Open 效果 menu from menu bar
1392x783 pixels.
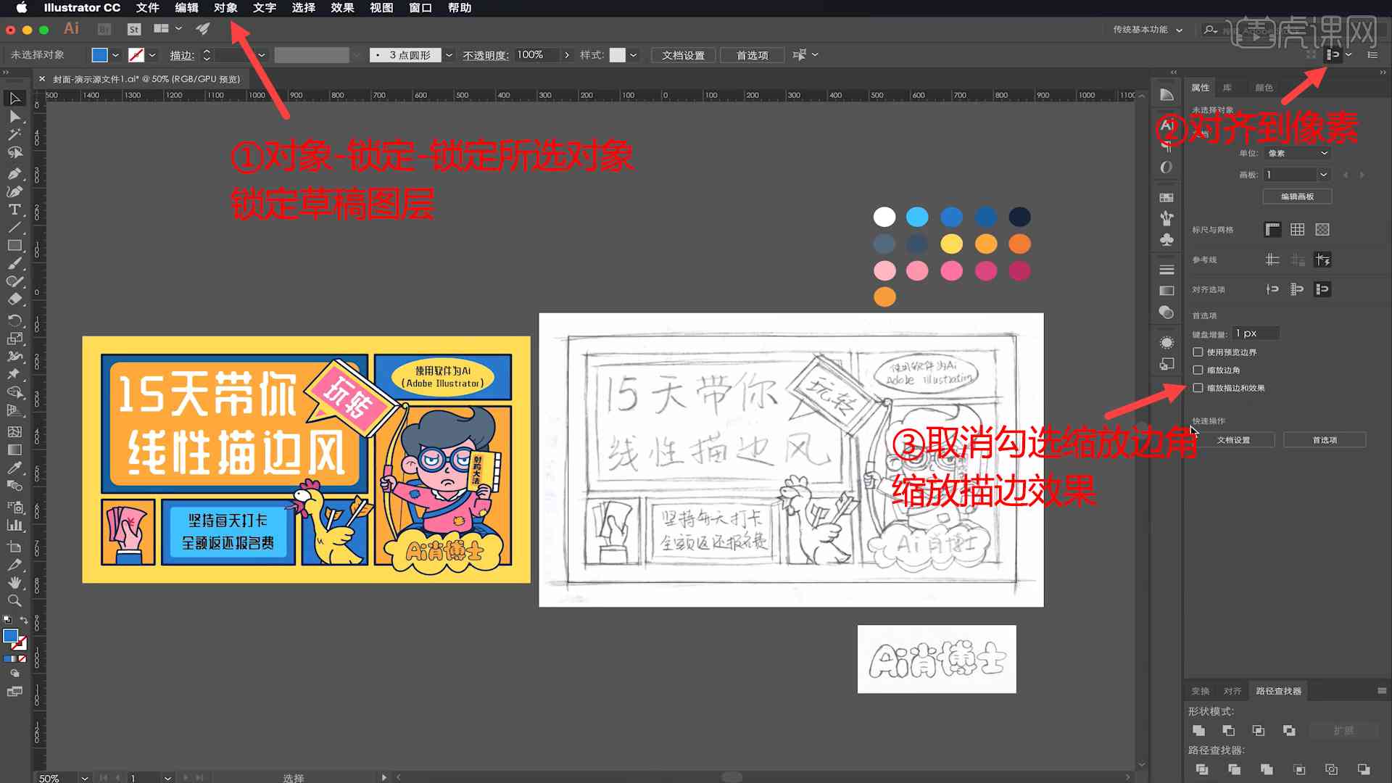pos(341,8)
